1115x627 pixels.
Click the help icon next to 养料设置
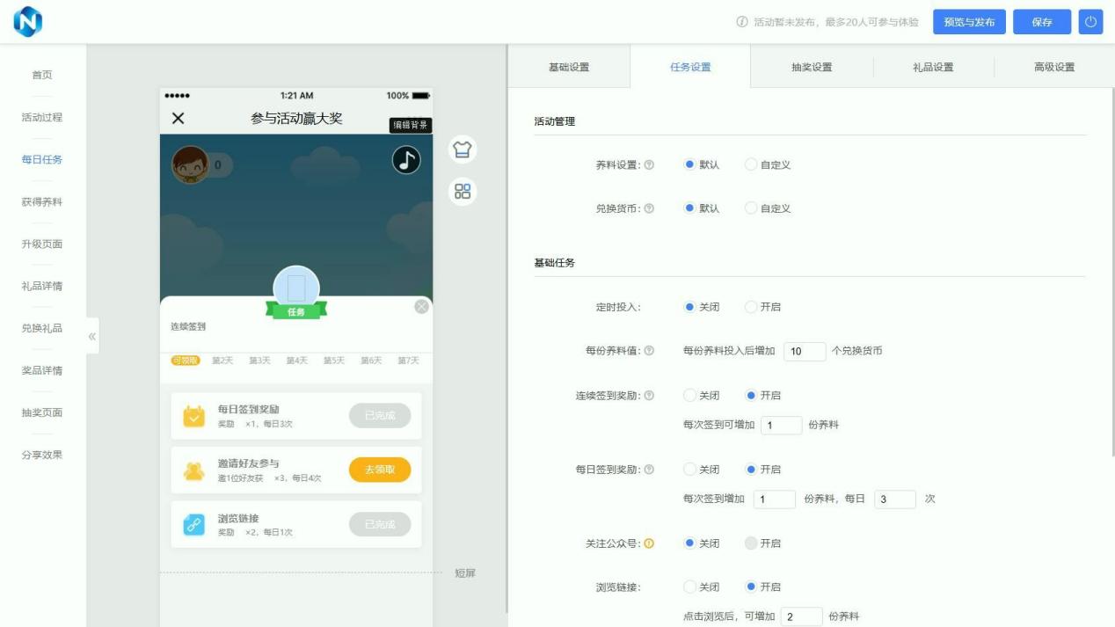(x=649, y=164)
